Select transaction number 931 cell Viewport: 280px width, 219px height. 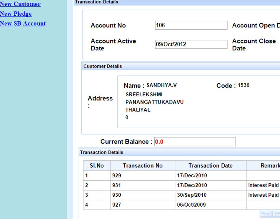click(143, 185)
